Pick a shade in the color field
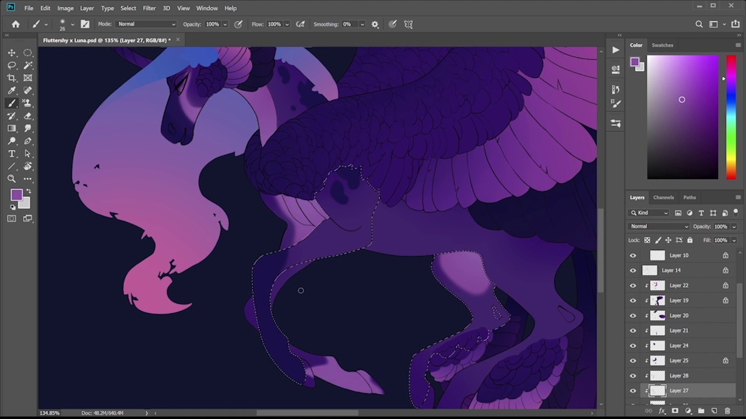This screenshot has height=419, width=746. [682, 117]
